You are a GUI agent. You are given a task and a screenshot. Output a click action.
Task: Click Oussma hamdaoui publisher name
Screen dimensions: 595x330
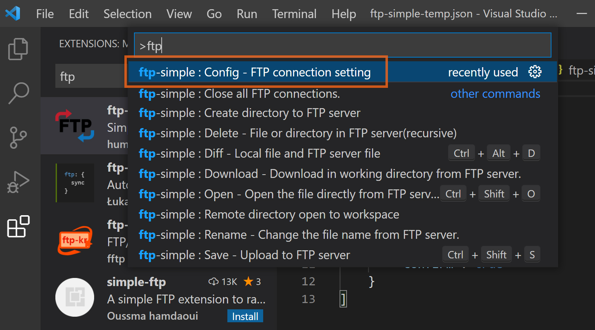(x=152, y=316)
